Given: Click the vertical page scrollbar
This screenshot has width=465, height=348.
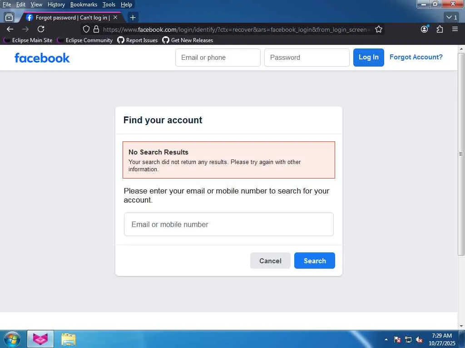Looking at the screenshot, I should (x=461, y=154).
